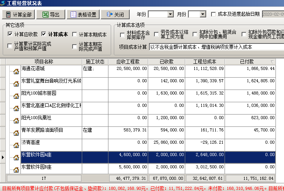Viewport: 284px width, 191px height.
Task: Click the Excel icon on 导出
Action: tap(45, 15)
